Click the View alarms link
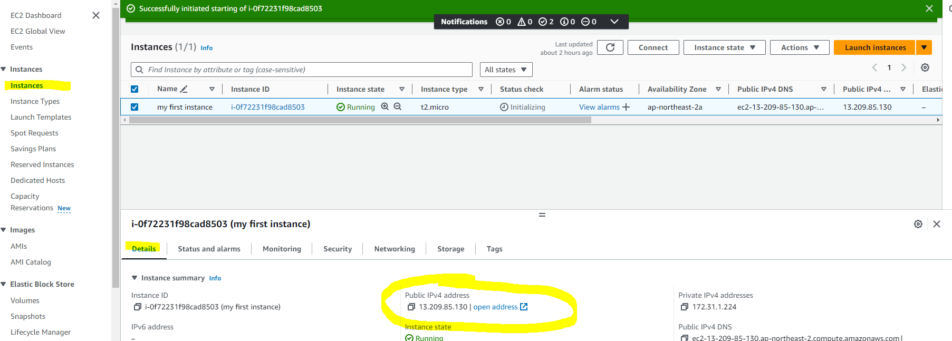The image size is (952, 341). tap(599, 107)
